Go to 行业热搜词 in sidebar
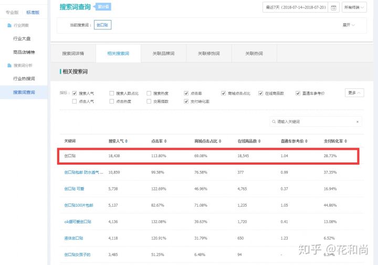The image size is (378, 265). click(24, 79)
